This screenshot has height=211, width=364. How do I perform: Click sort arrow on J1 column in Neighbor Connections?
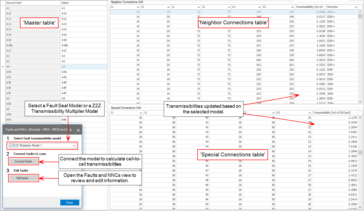click(x=198, y=7)
